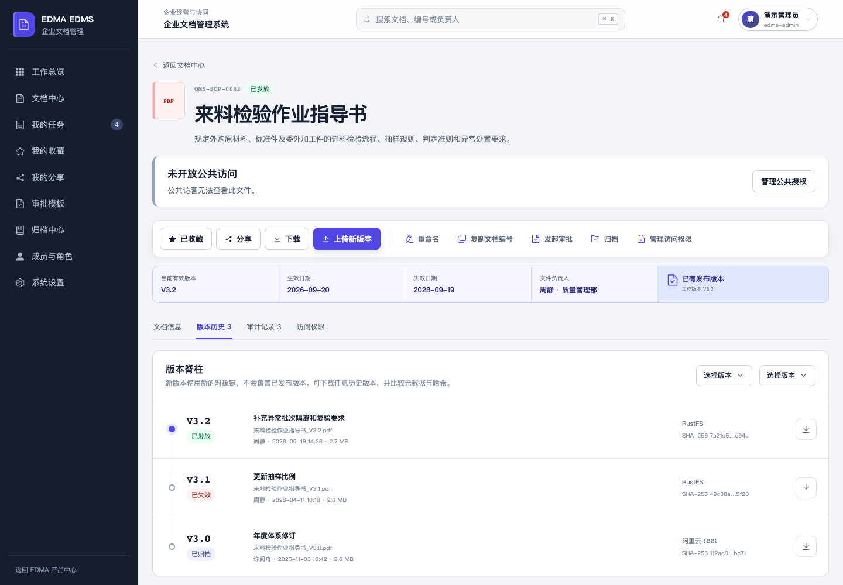Screen dimensions: 843x585
Task: Click 返回文档中心 back link
Action: pyautogui.click(x=179, y=66)
